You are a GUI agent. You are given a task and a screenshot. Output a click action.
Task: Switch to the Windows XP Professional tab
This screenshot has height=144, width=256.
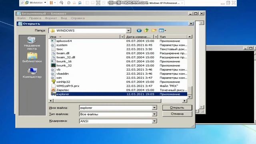(x=164, y=3)
